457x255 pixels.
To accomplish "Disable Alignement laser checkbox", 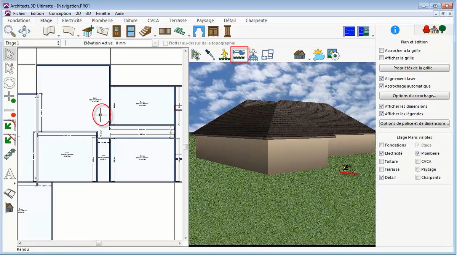I will click(x=382, y=79).
